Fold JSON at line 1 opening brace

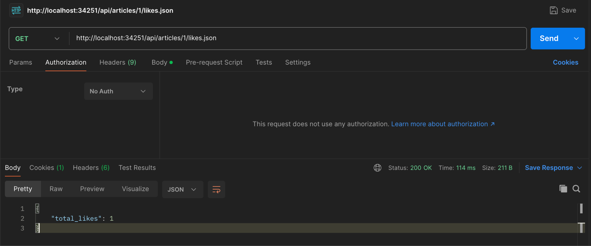click(x=37, y=209)
